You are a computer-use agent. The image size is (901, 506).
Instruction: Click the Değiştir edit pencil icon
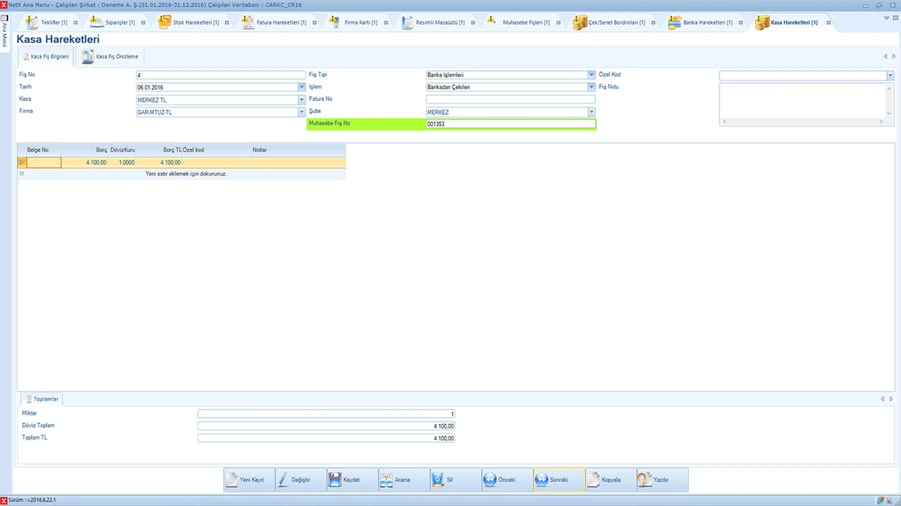[x=284, y=479]
